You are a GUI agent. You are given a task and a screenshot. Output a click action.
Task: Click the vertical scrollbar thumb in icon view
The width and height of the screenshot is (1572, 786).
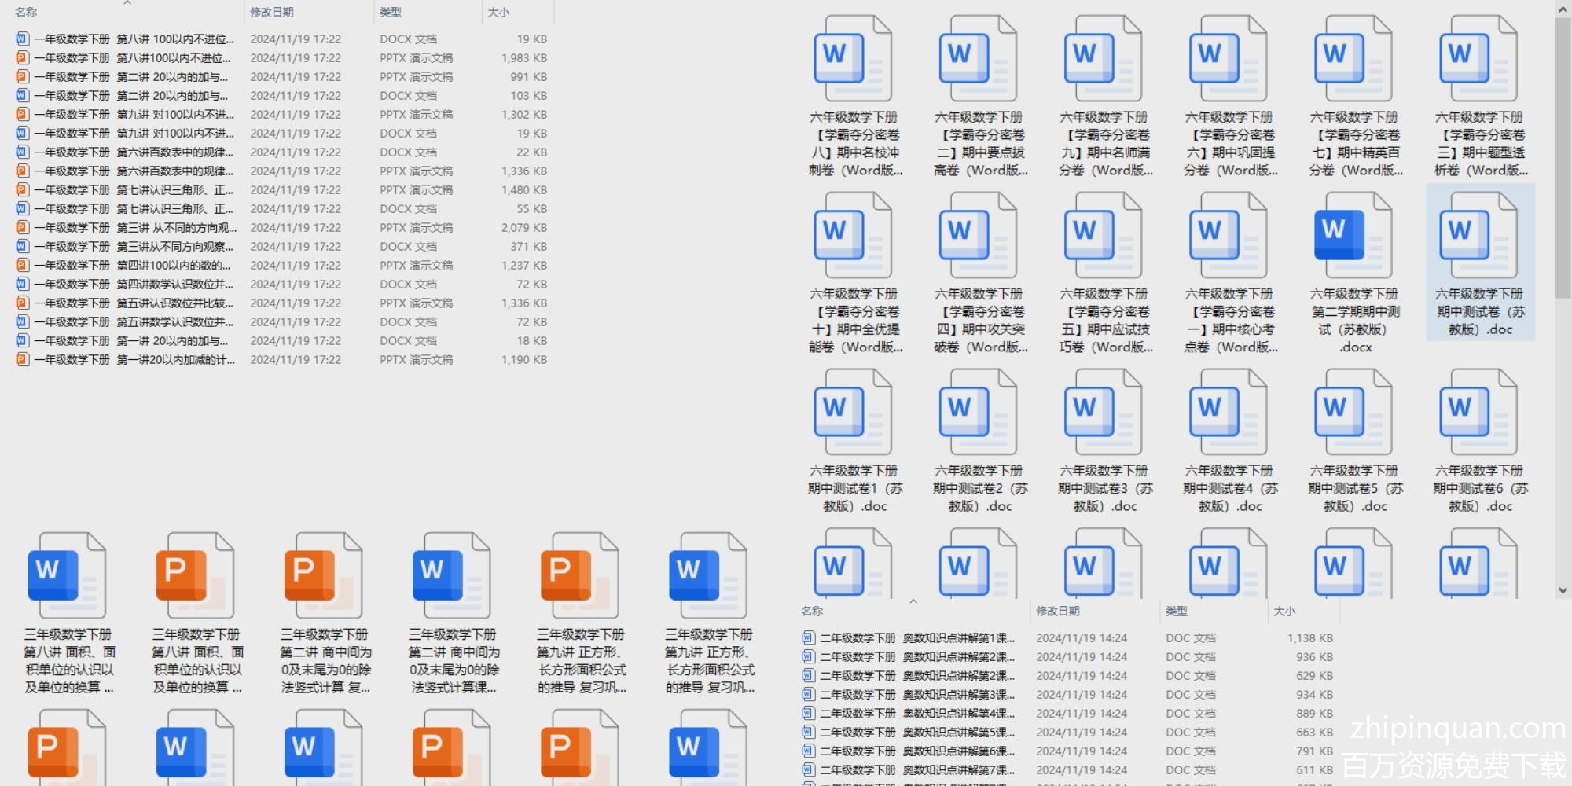(x=1563, y=157)
